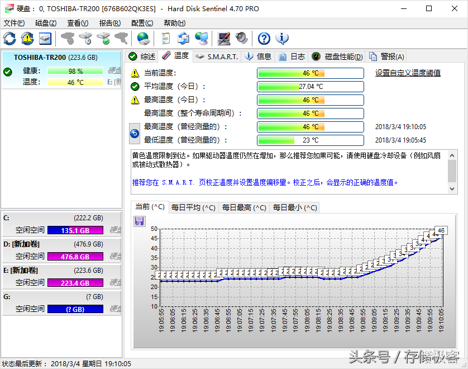This screenshot has width=468, height=369.
Task: Click the warning icon beside 最高温度 (今日)
Action: point(135,100)
